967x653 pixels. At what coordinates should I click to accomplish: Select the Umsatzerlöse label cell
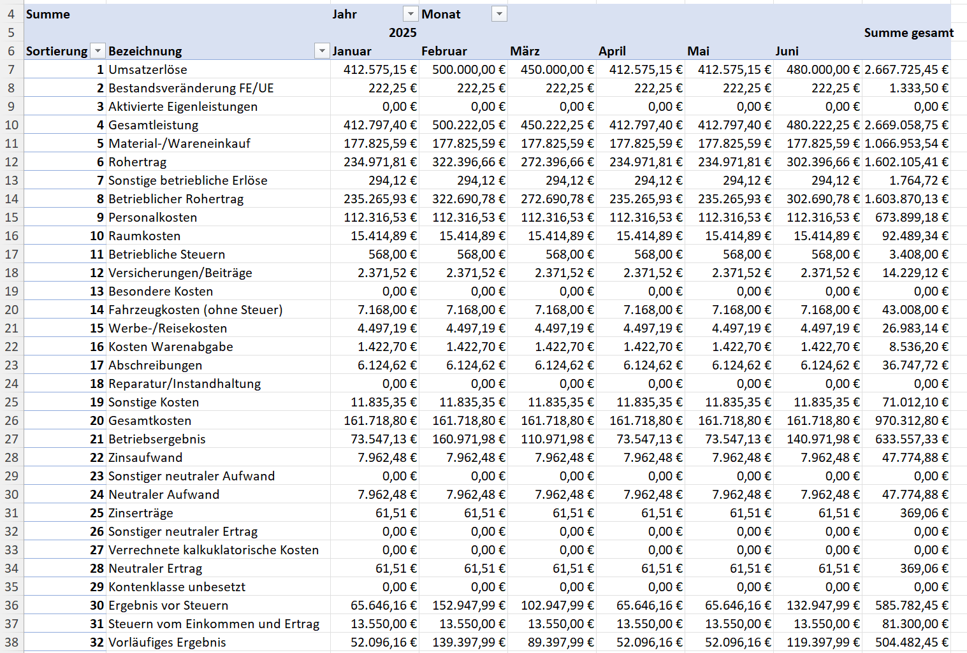click(x=148, y=69)
